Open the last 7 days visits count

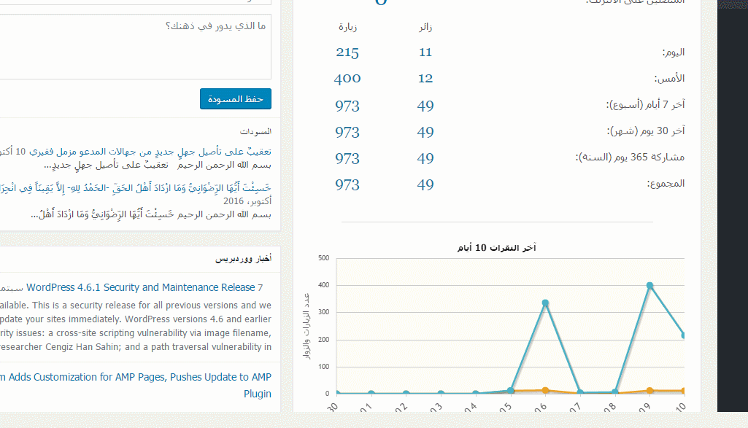pos(347,106)
